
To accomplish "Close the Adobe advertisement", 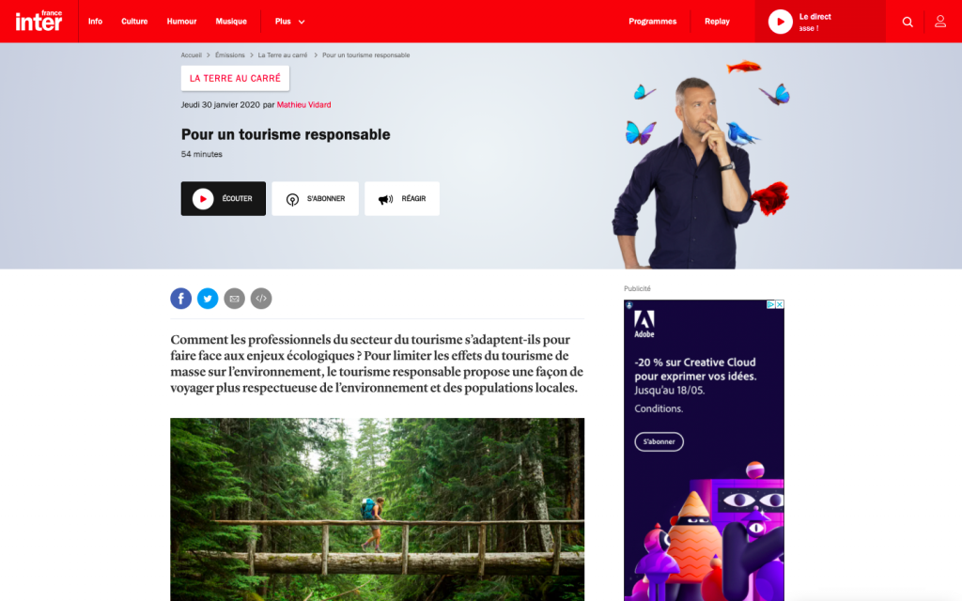I will click(x=780, y=304).
